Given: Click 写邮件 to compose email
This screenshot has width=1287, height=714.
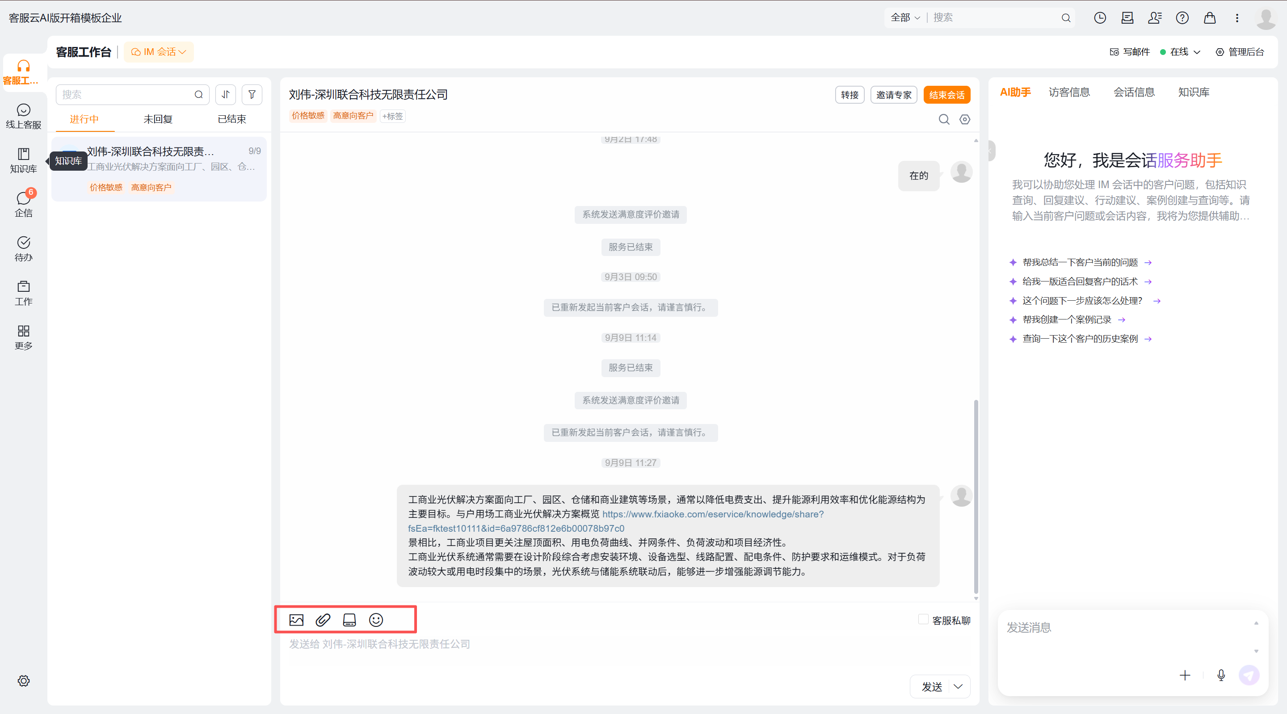Looking at the screenshot, I should (x=1130, y=52).
